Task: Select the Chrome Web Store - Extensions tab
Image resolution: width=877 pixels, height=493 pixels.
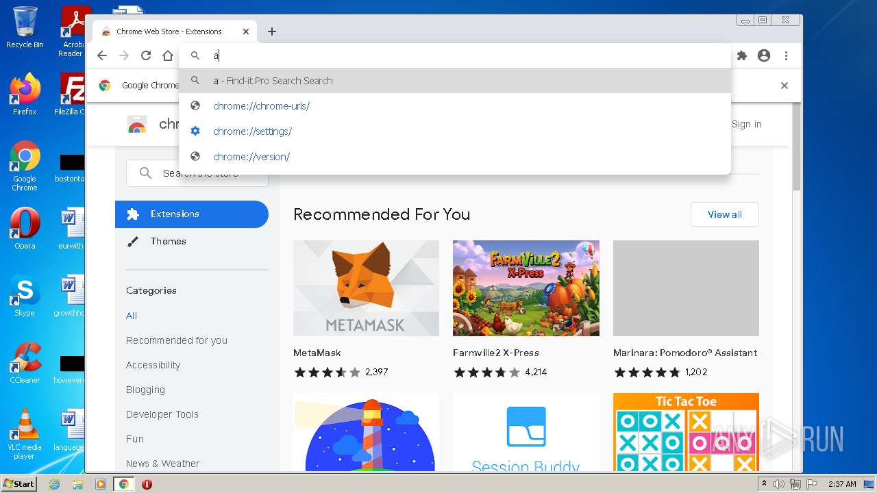Action: 175,31
